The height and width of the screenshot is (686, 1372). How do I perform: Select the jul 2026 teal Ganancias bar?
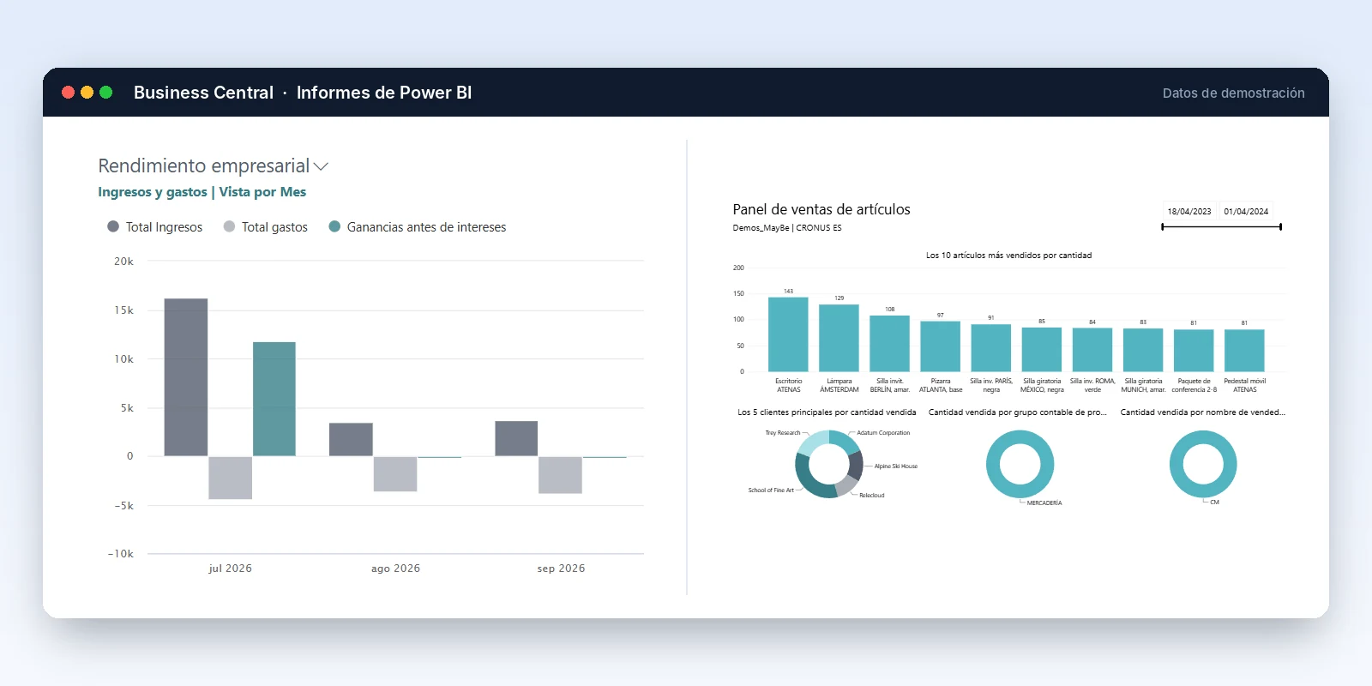coord(274,399)
